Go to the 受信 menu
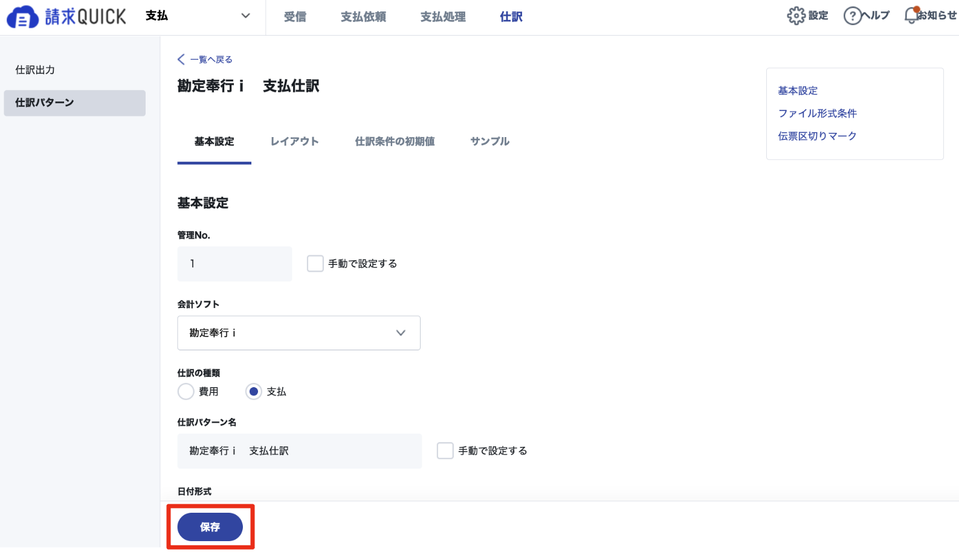This screenshot has width=959, height=552. (295, 17)
